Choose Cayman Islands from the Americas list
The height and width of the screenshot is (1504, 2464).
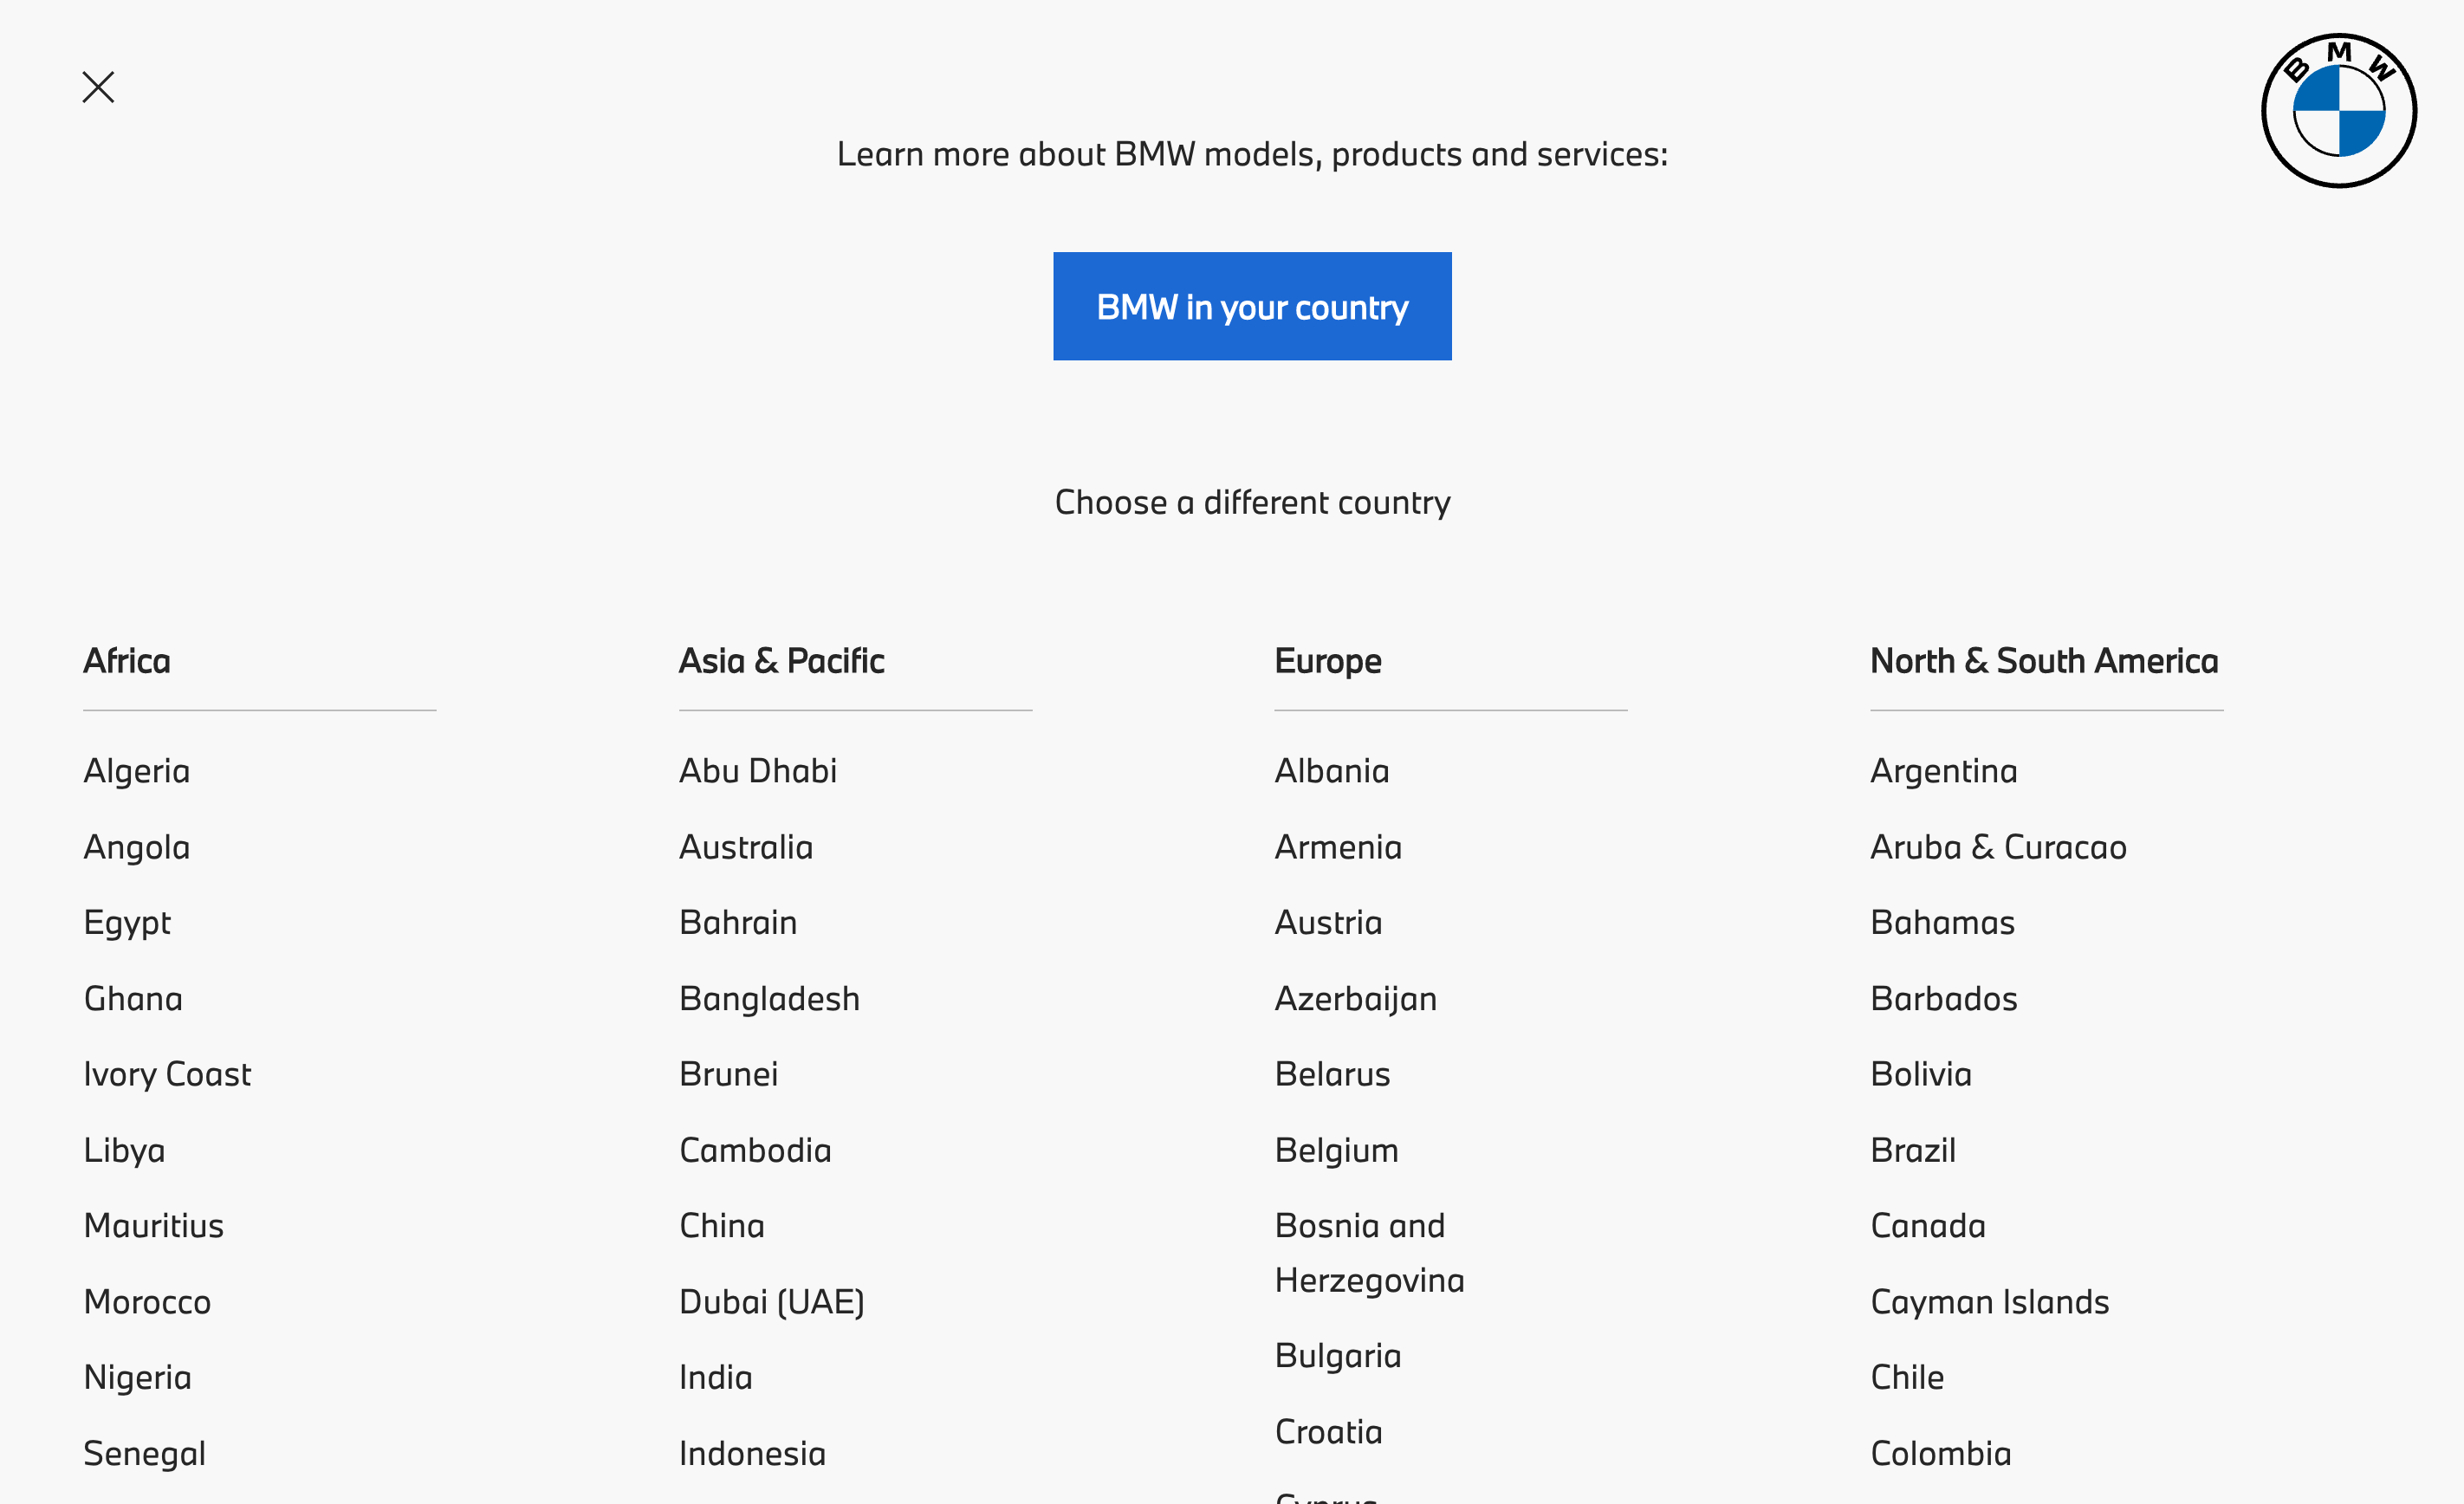(x=1990, y=1302)
